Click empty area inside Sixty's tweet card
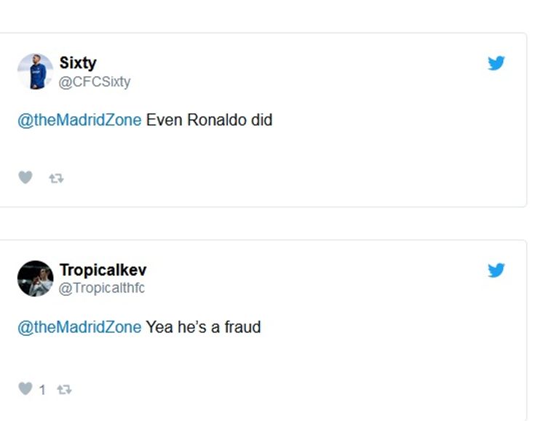 pos(328,160)
